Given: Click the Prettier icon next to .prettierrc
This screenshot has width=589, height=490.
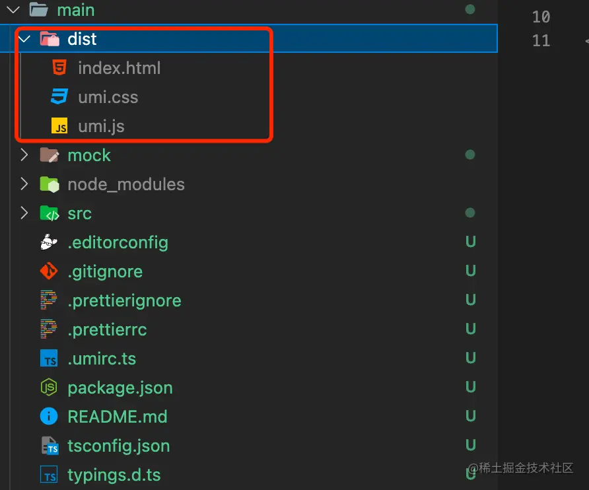Looking at the screenshot, I should (49, 329).
